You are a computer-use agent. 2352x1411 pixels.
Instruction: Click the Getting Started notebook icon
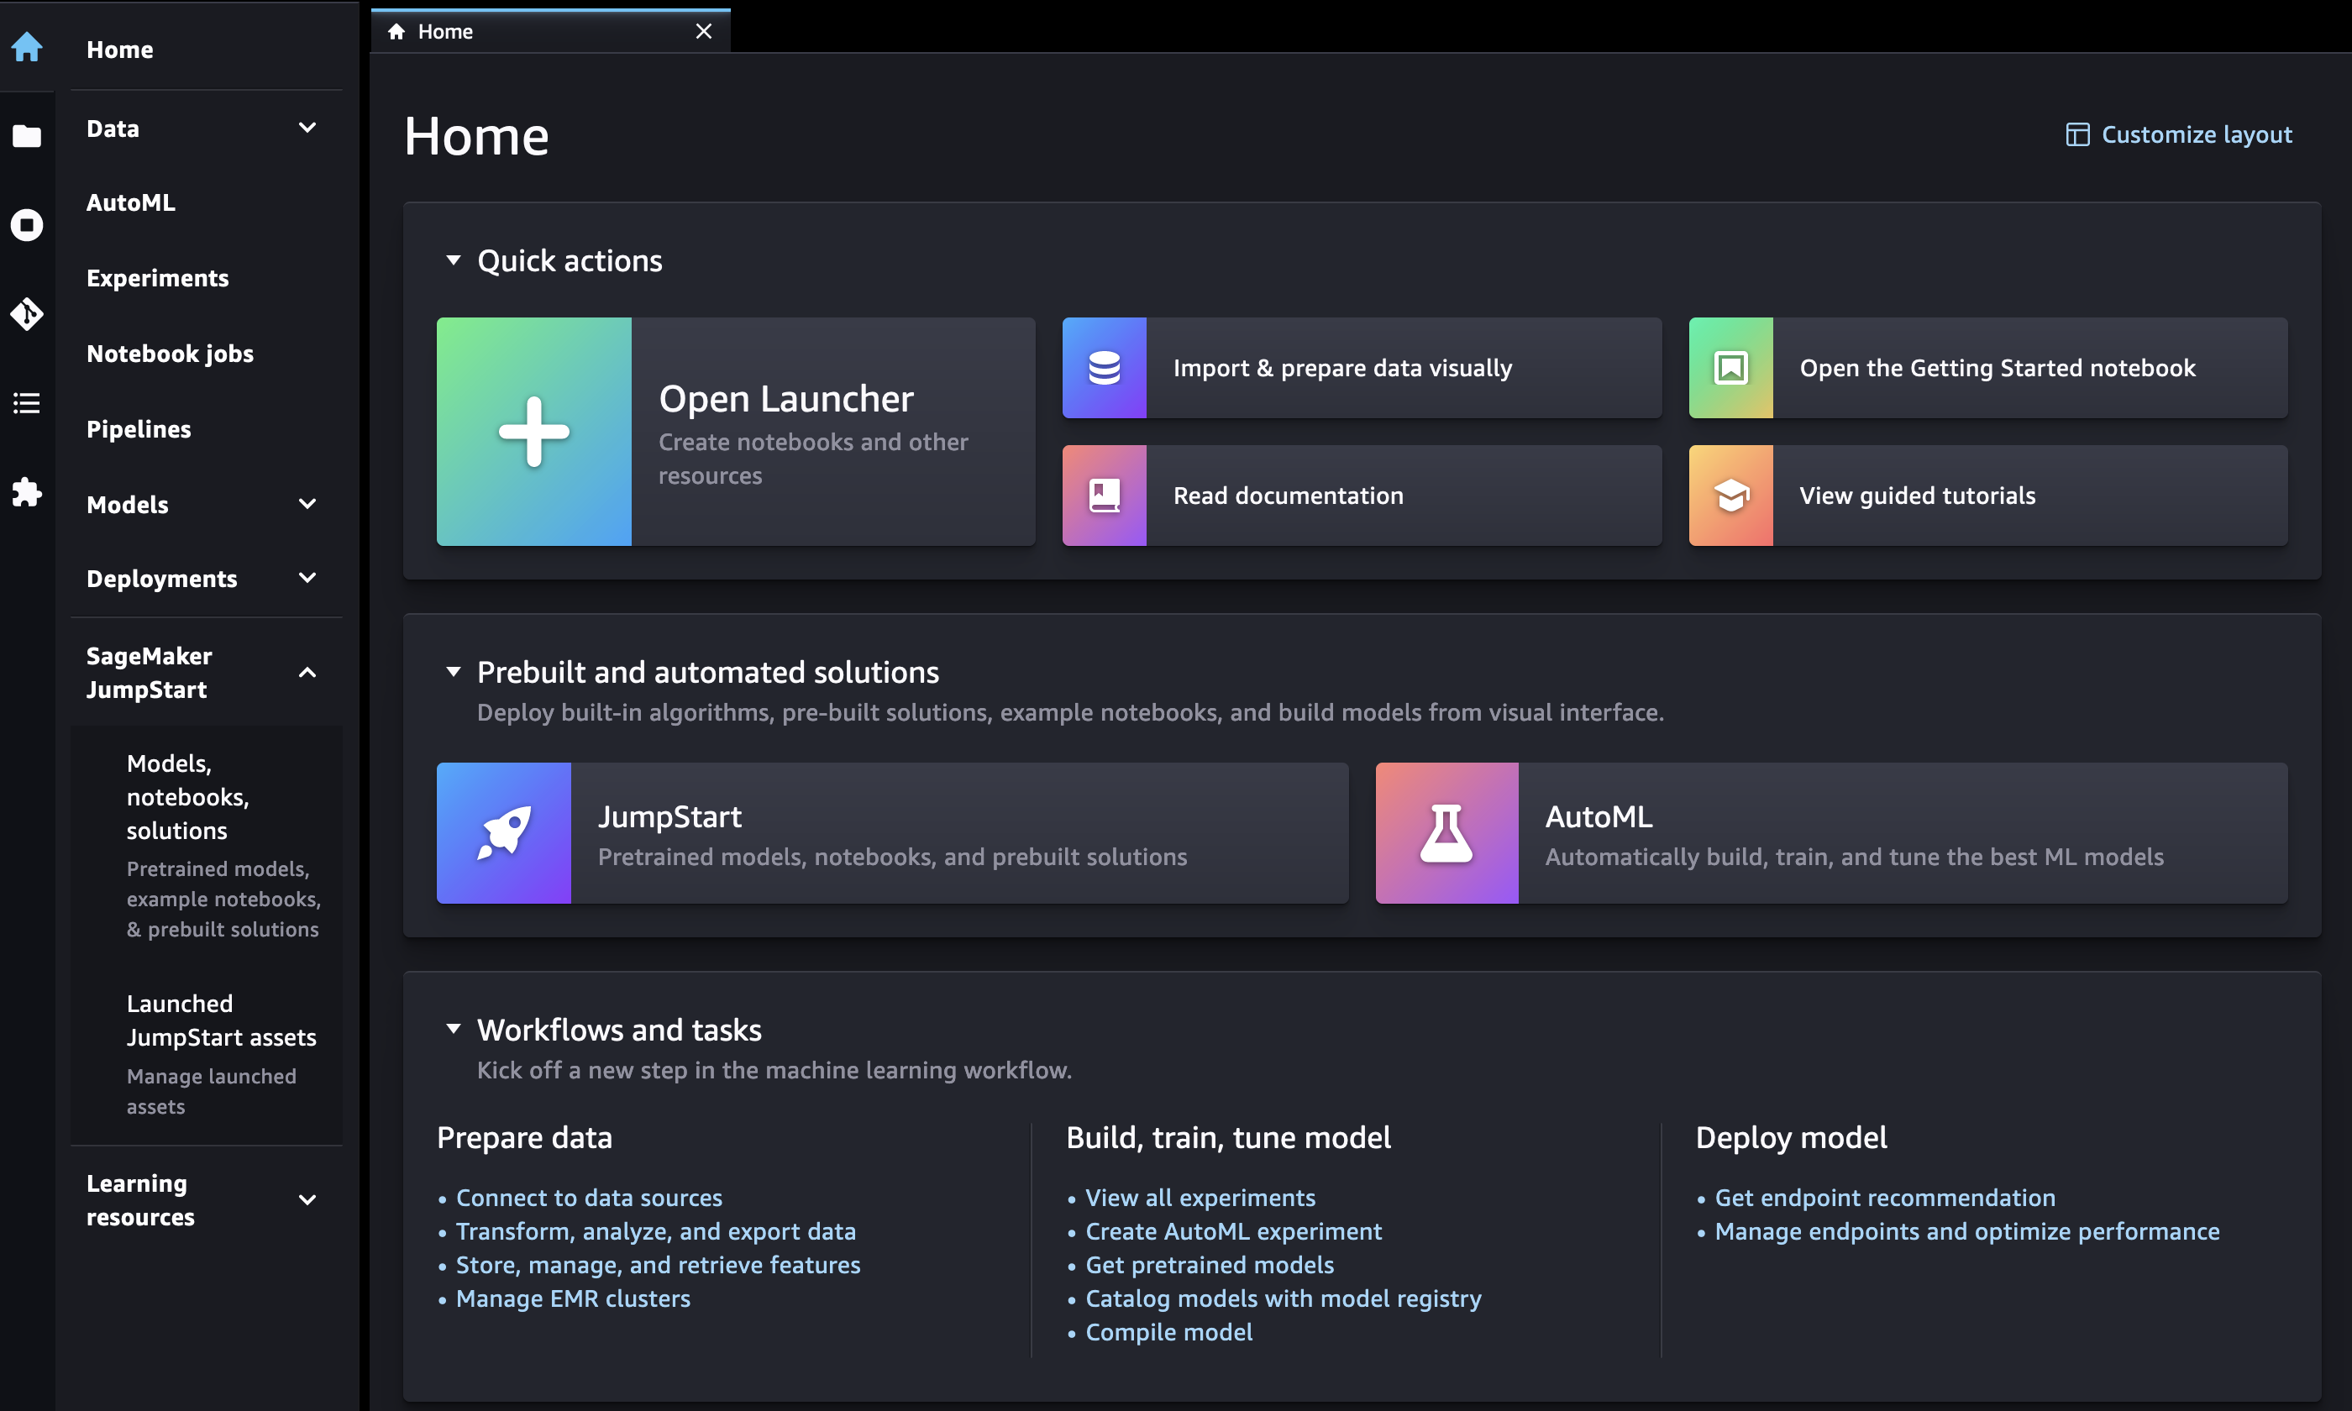1729,366
